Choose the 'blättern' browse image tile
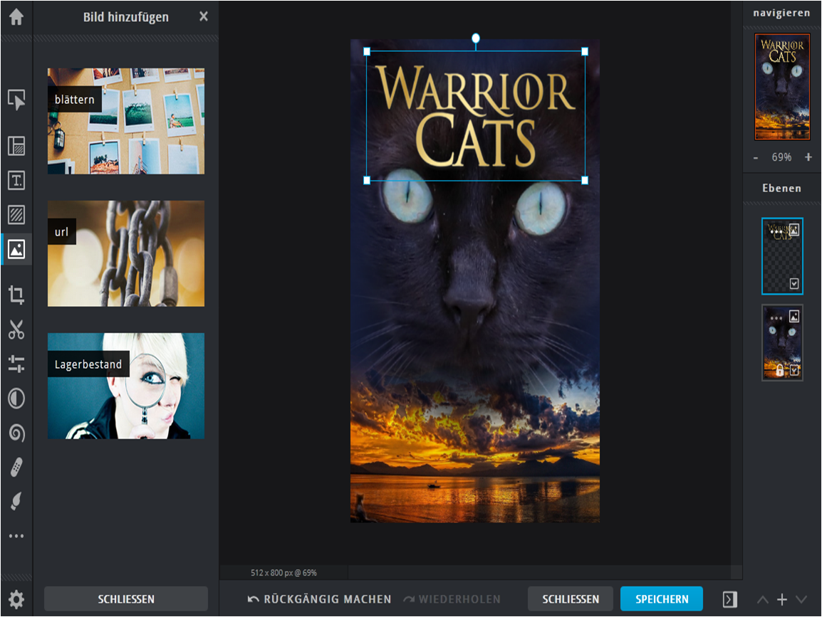This screenshot has width=822, height=617. (x=126, y=121)
